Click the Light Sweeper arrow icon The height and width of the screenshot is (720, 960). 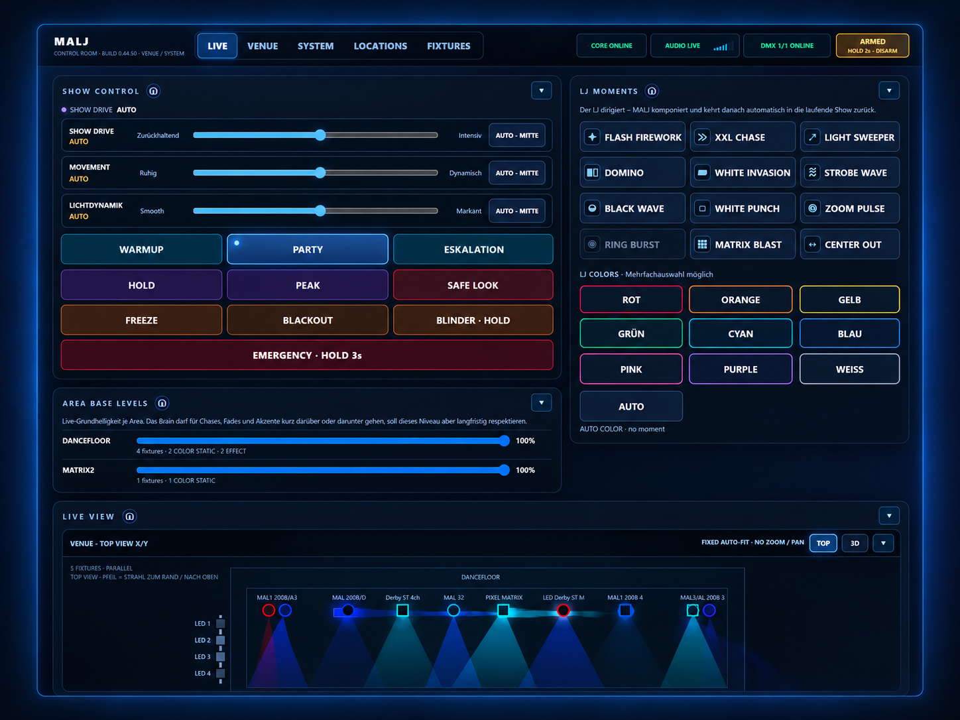[x=812, y=137]
